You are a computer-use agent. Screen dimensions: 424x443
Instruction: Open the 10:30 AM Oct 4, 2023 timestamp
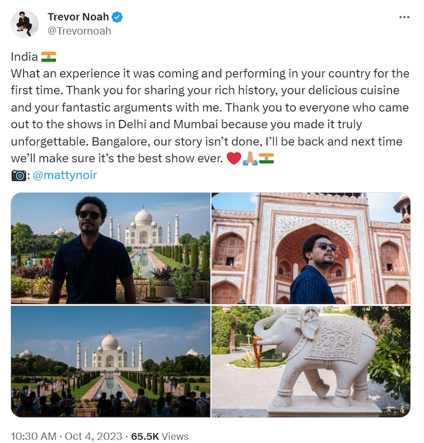(x=66, y=436)
